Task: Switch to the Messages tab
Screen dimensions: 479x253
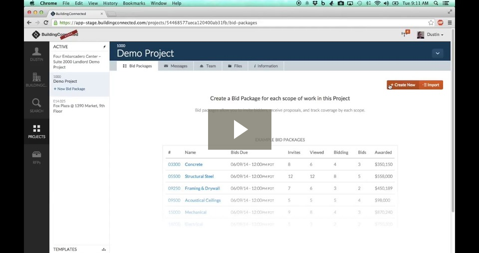Action: [x=176, y=66]
